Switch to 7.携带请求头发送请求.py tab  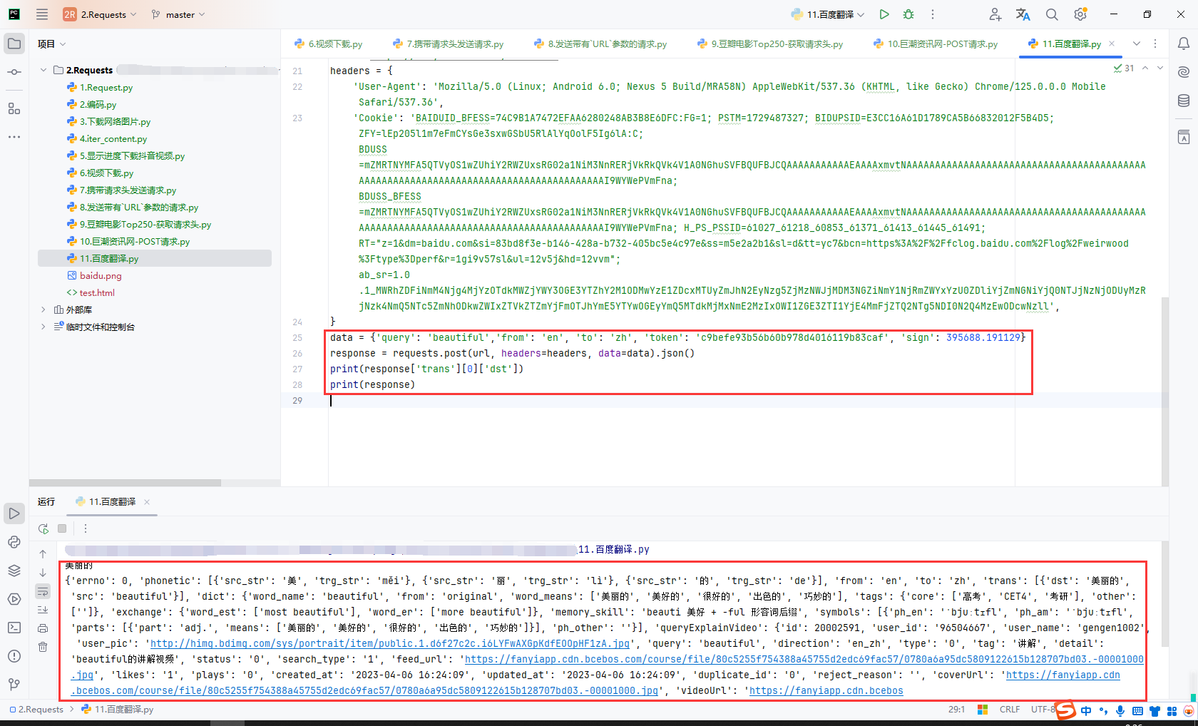(x=448, y=44)
